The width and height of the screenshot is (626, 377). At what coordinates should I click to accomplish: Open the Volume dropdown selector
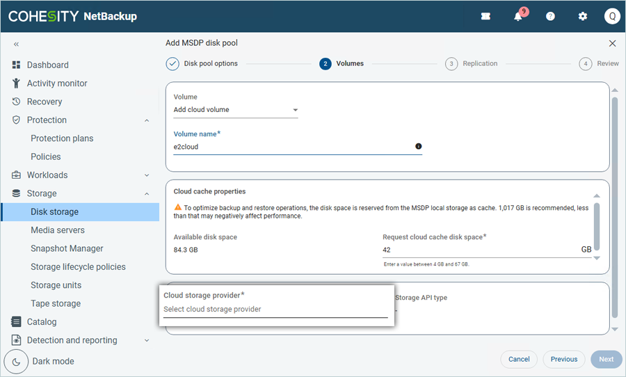coord(235,110)
